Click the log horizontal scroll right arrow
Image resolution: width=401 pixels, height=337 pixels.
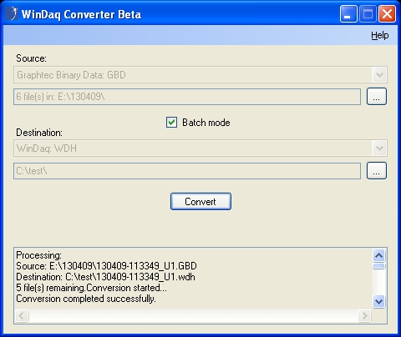(364, 315)
